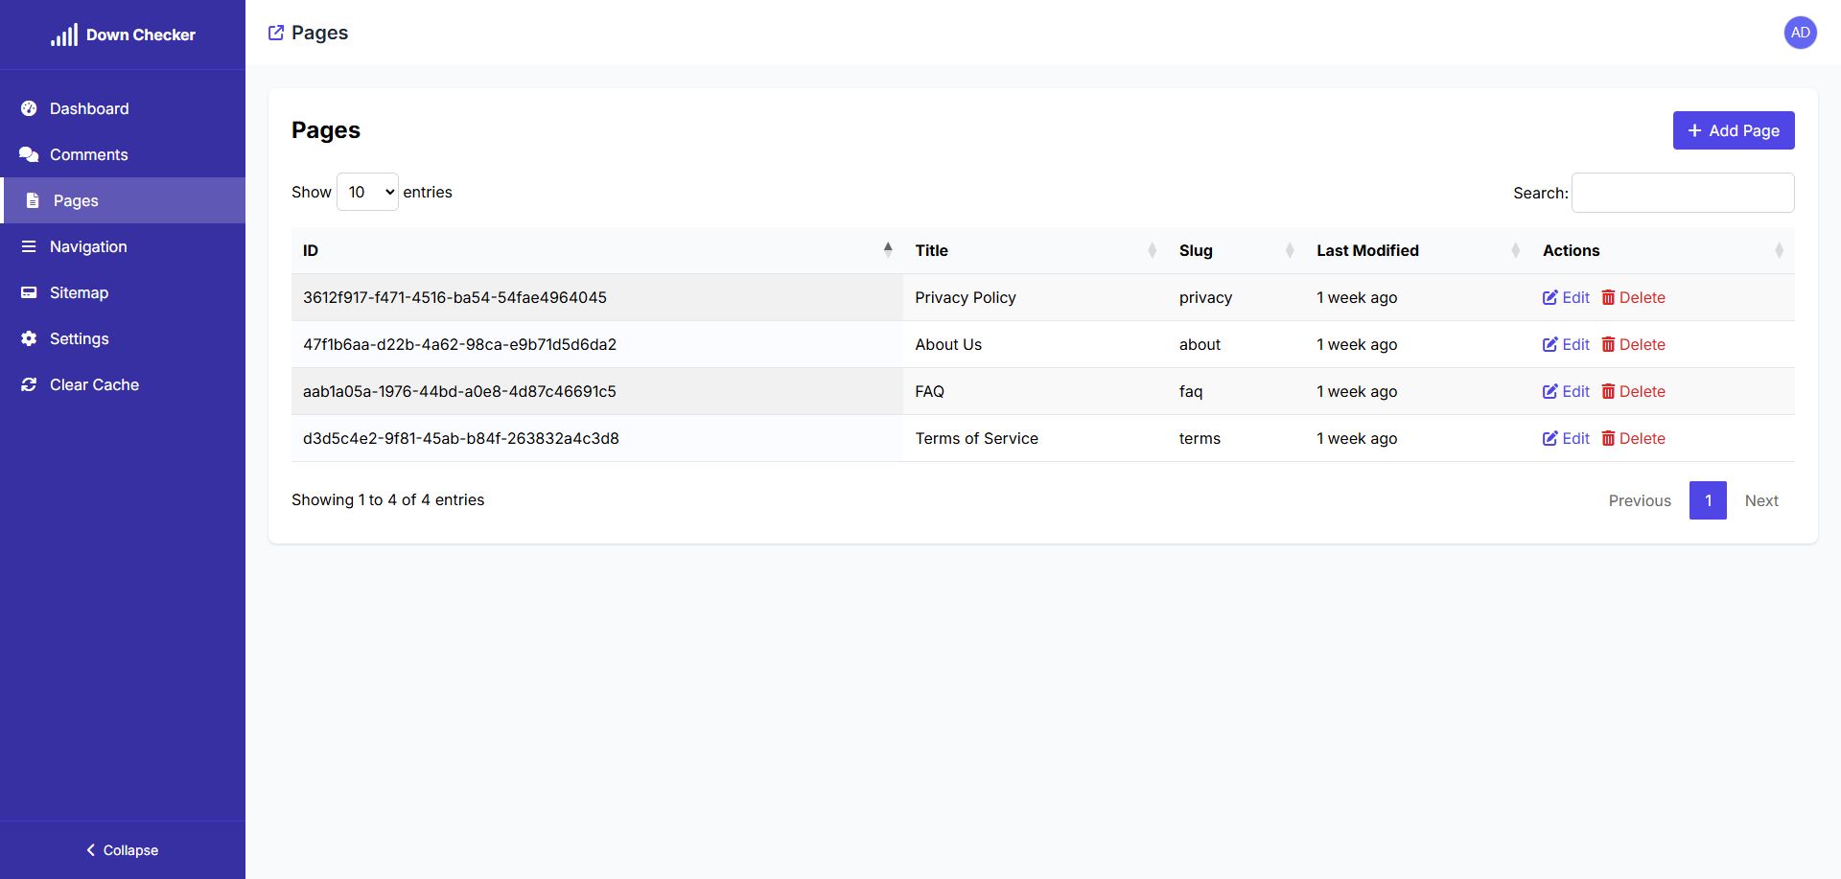1841x879 pixels.
Task: Click the Down Checker signal bars logo
Action: [x=64, y=35]
